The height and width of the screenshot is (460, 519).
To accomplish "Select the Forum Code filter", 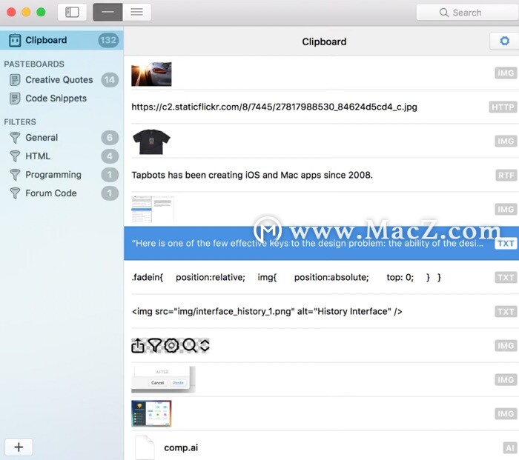I will (62, 193).
